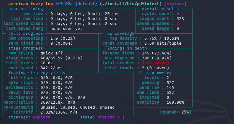Click the 'saved hangs' label

tap(155, 28)
